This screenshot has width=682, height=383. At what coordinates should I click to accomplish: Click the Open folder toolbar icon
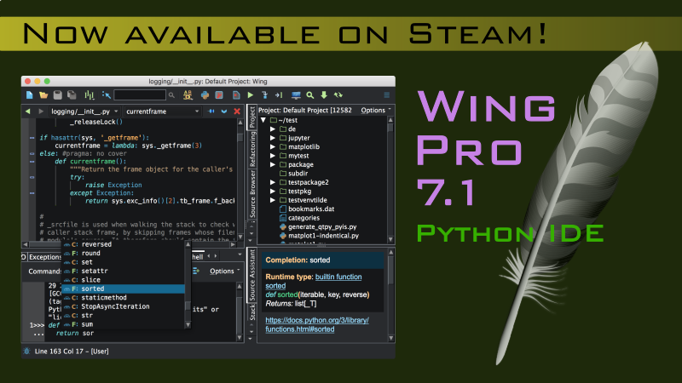(43, 95)
